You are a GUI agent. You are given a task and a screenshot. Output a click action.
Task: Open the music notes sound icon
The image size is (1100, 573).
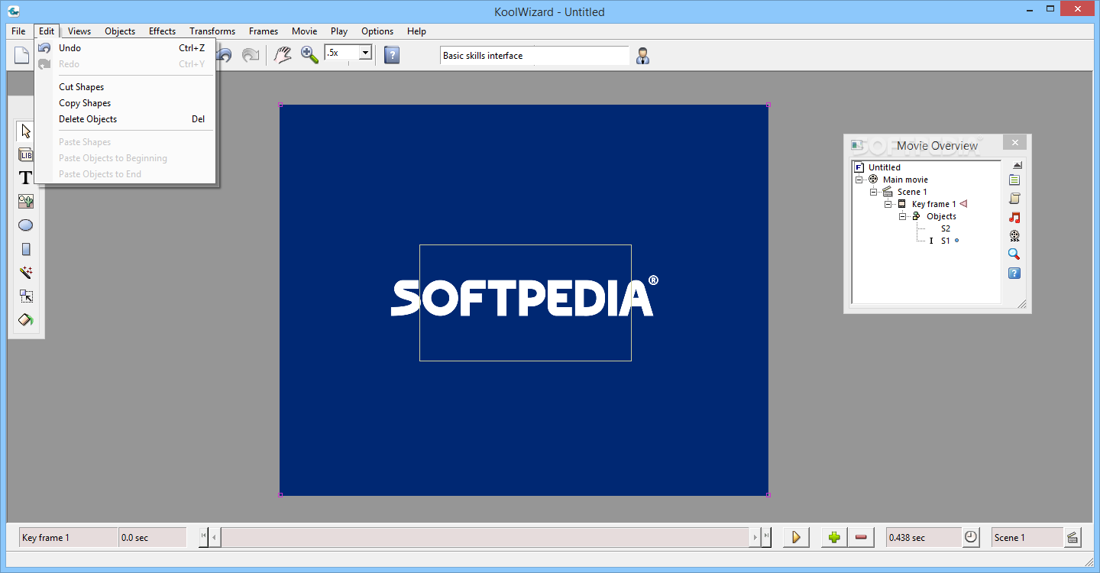click(x=1014, y=218)
